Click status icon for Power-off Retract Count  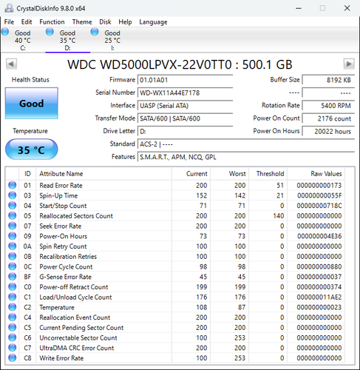[x=13, y=286]
